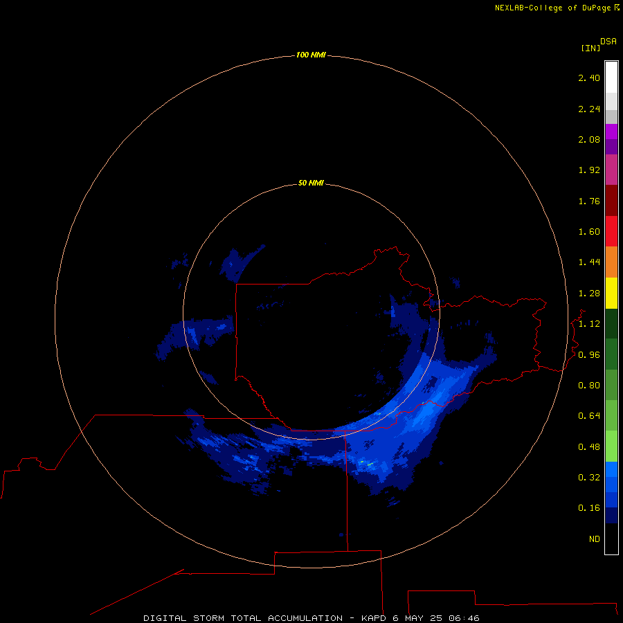Click the [IN] units label
The width and height of the screenshot is (623, 623).
(x=591, y=48)
